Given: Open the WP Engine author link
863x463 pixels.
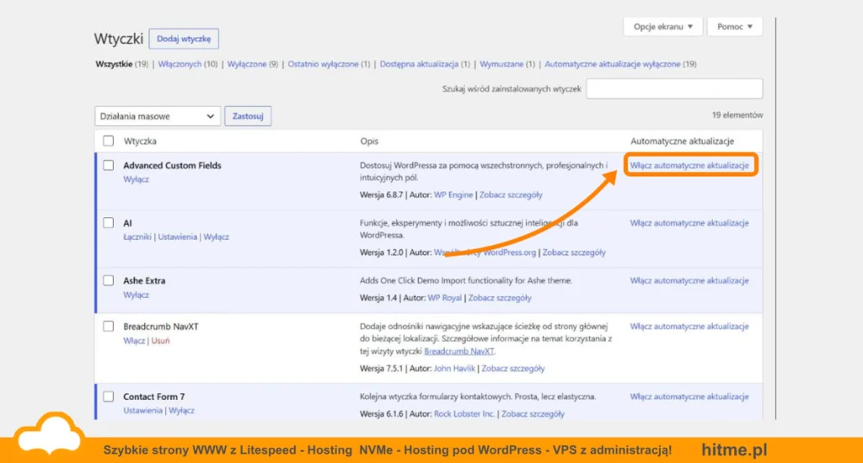Looking at the screenshot, I should (x=453, y=194).
